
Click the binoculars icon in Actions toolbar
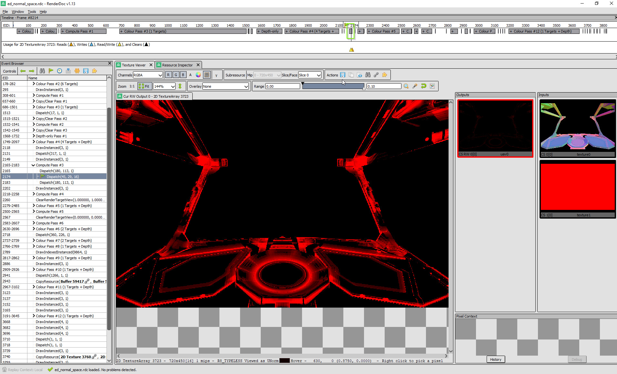368,75
